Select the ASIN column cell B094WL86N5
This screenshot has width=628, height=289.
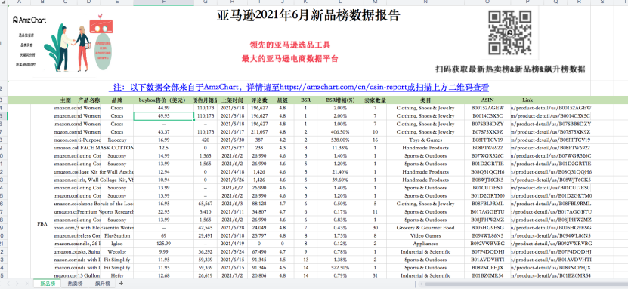(487, 236)
